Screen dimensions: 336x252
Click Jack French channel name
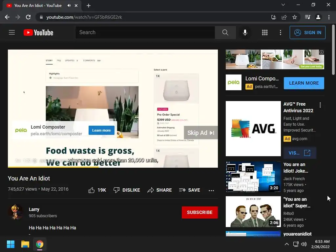pyautogui.click(x=294, y=178)
